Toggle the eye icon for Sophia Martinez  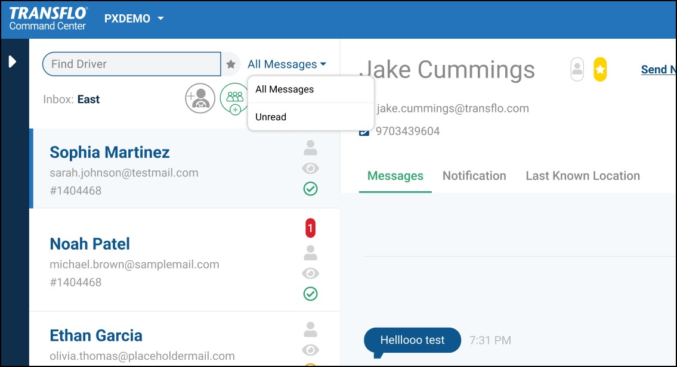click(310, 169)
